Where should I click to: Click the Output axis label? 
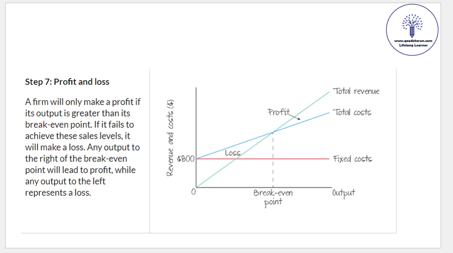pos(344,192)
